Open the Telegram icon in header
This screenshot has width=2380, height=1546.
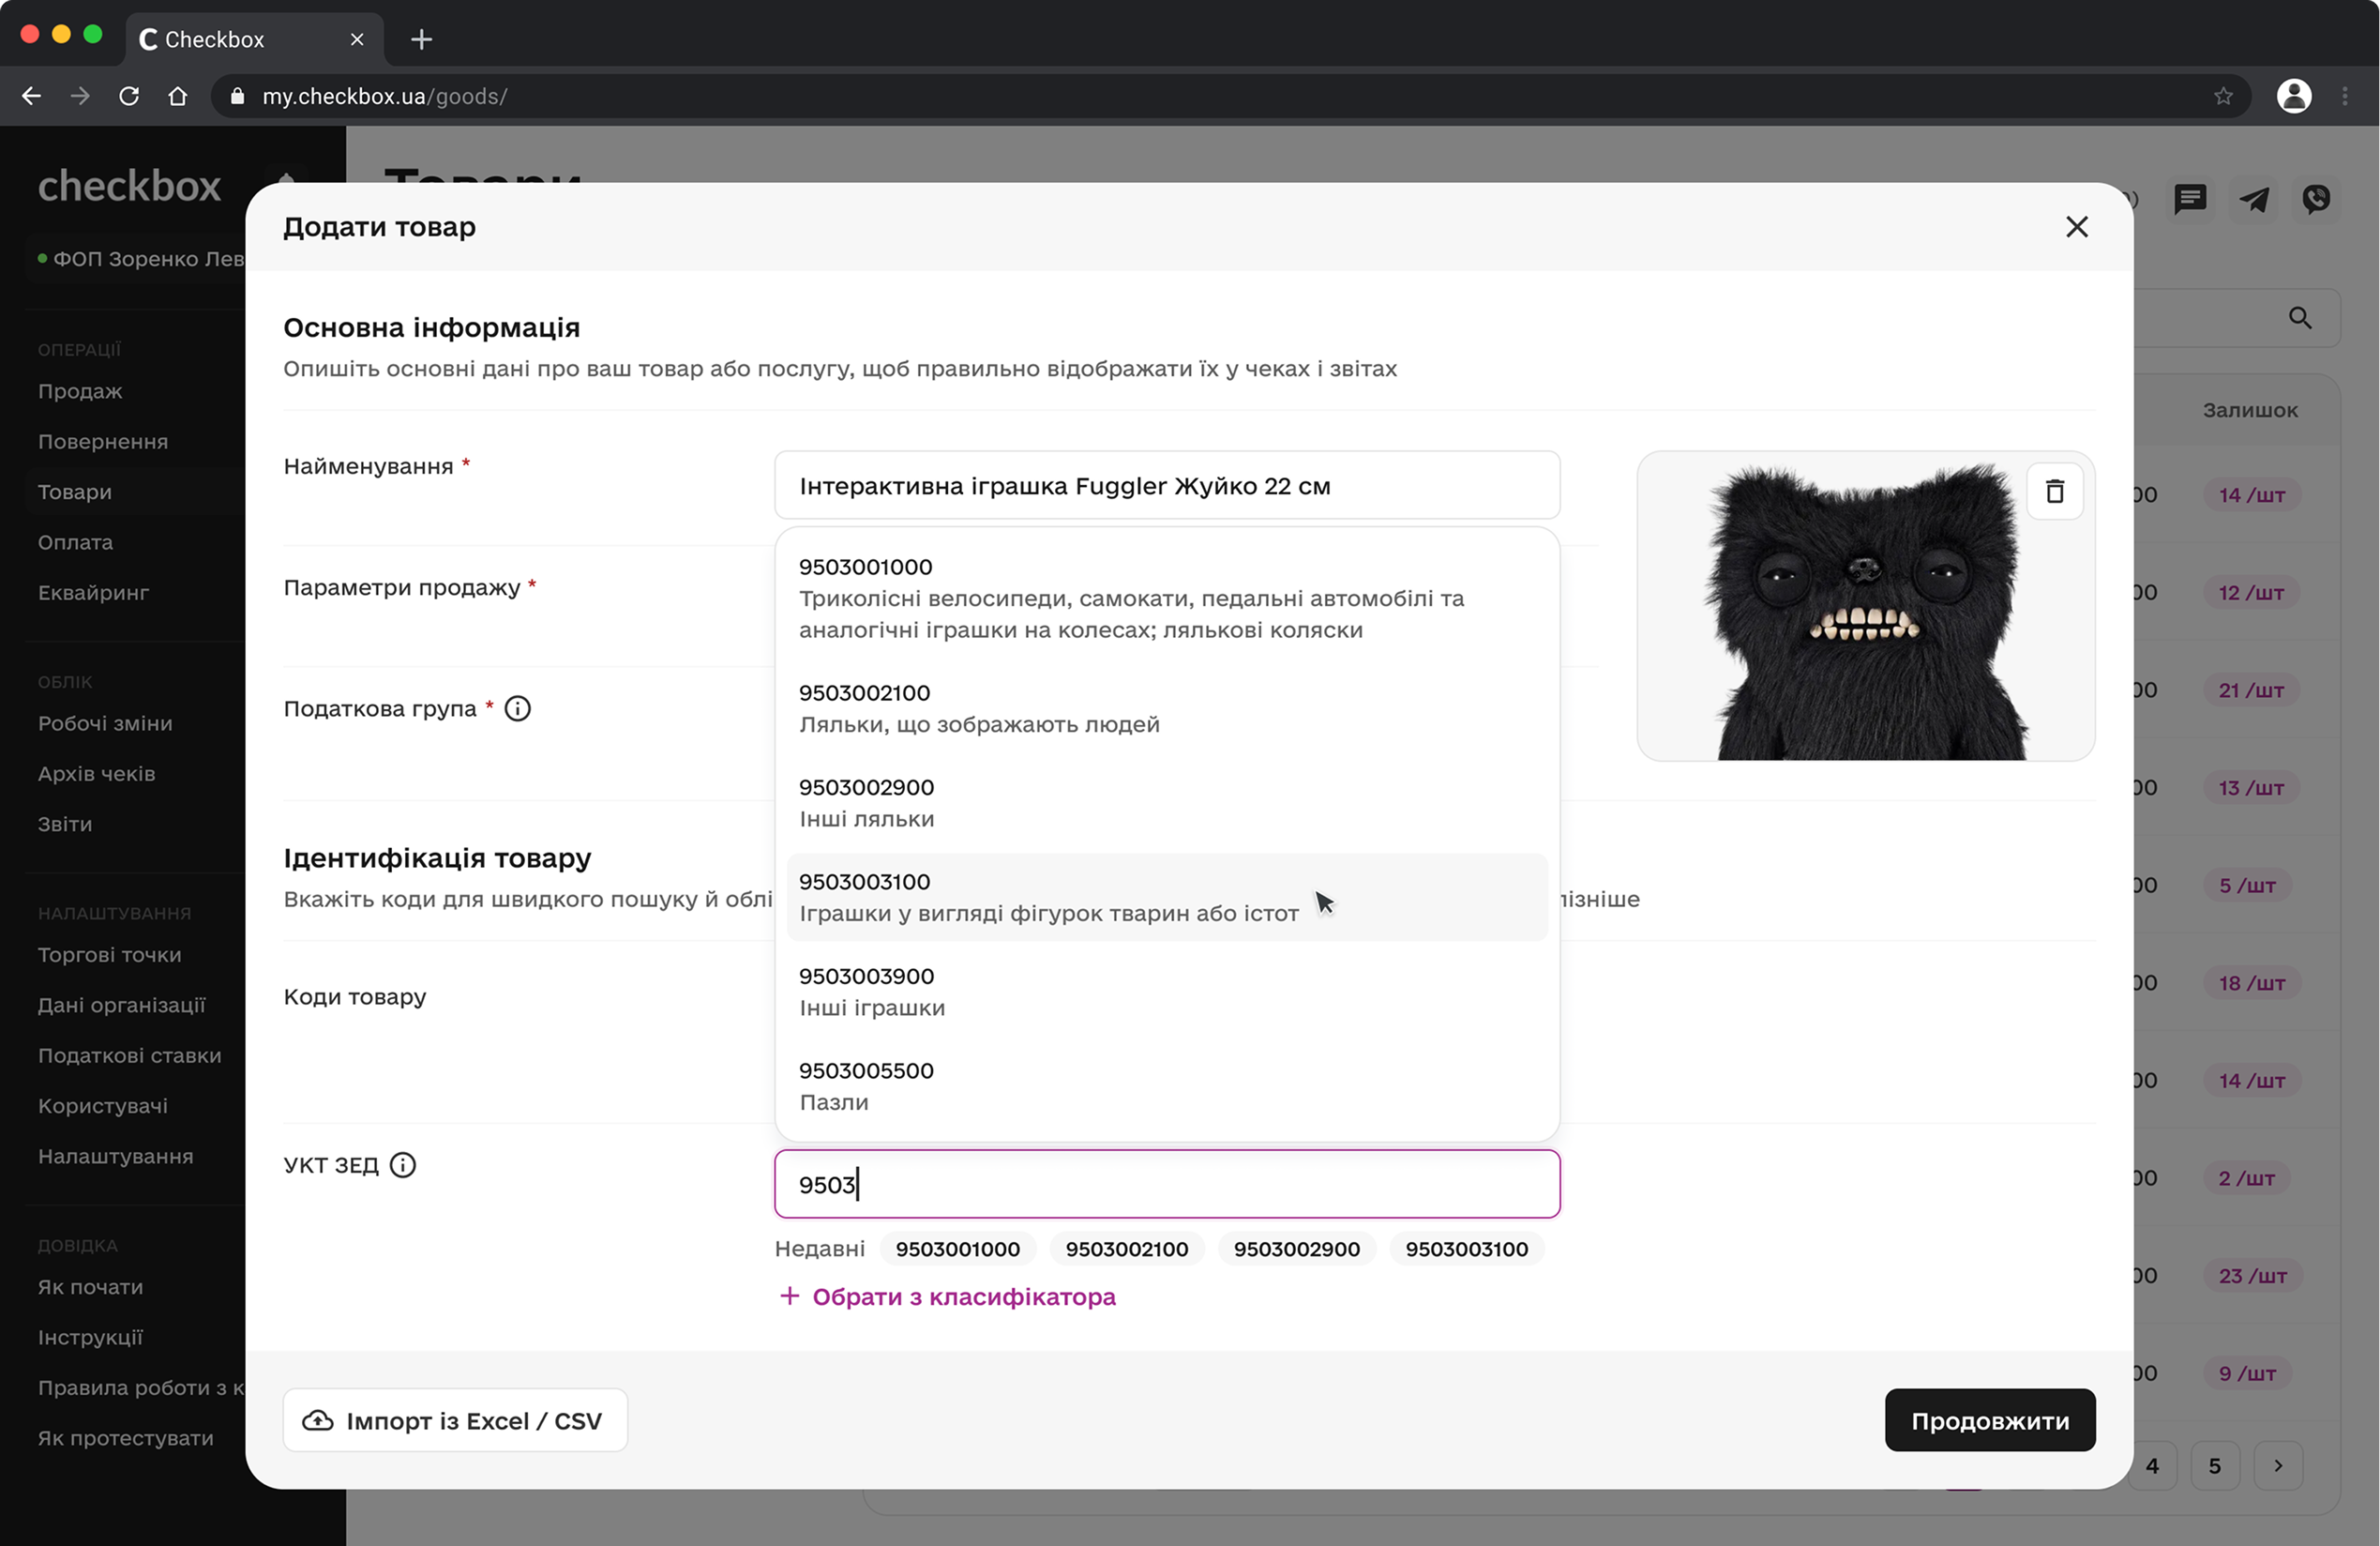[x=2253, y=199]
